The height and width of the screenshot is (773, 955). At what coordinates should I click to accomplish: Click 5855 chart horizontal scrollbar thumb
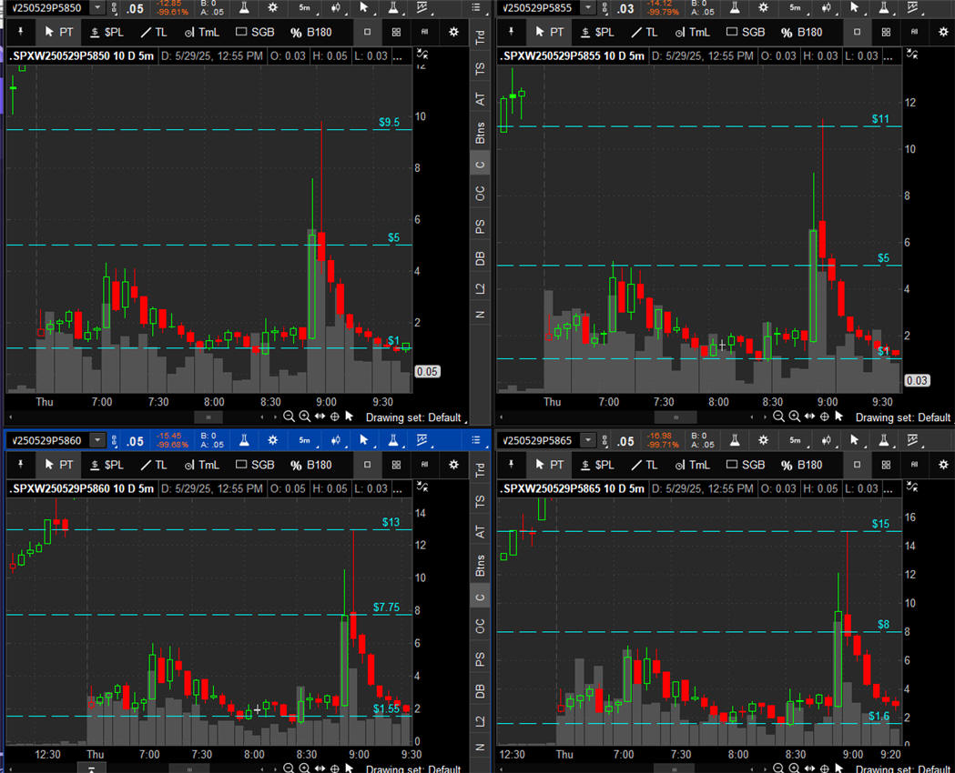pos(676,417)
